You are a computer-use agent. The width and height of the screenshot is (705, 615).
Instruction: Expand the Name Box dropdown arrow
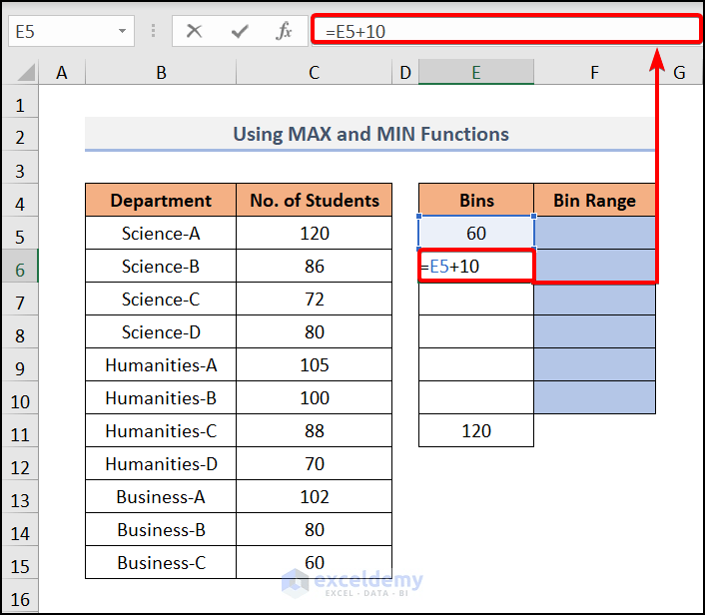[x=122, y=31]
